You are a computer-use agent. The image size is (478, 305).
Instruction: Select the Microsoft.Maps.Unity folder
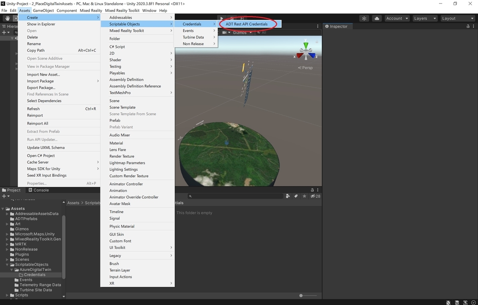(31, 234)
